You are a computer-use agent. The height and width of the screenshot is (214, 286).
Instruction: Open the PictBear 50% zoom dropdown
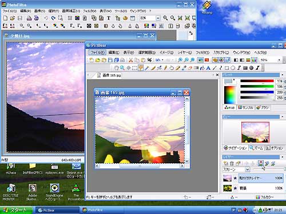click(279, 60)
